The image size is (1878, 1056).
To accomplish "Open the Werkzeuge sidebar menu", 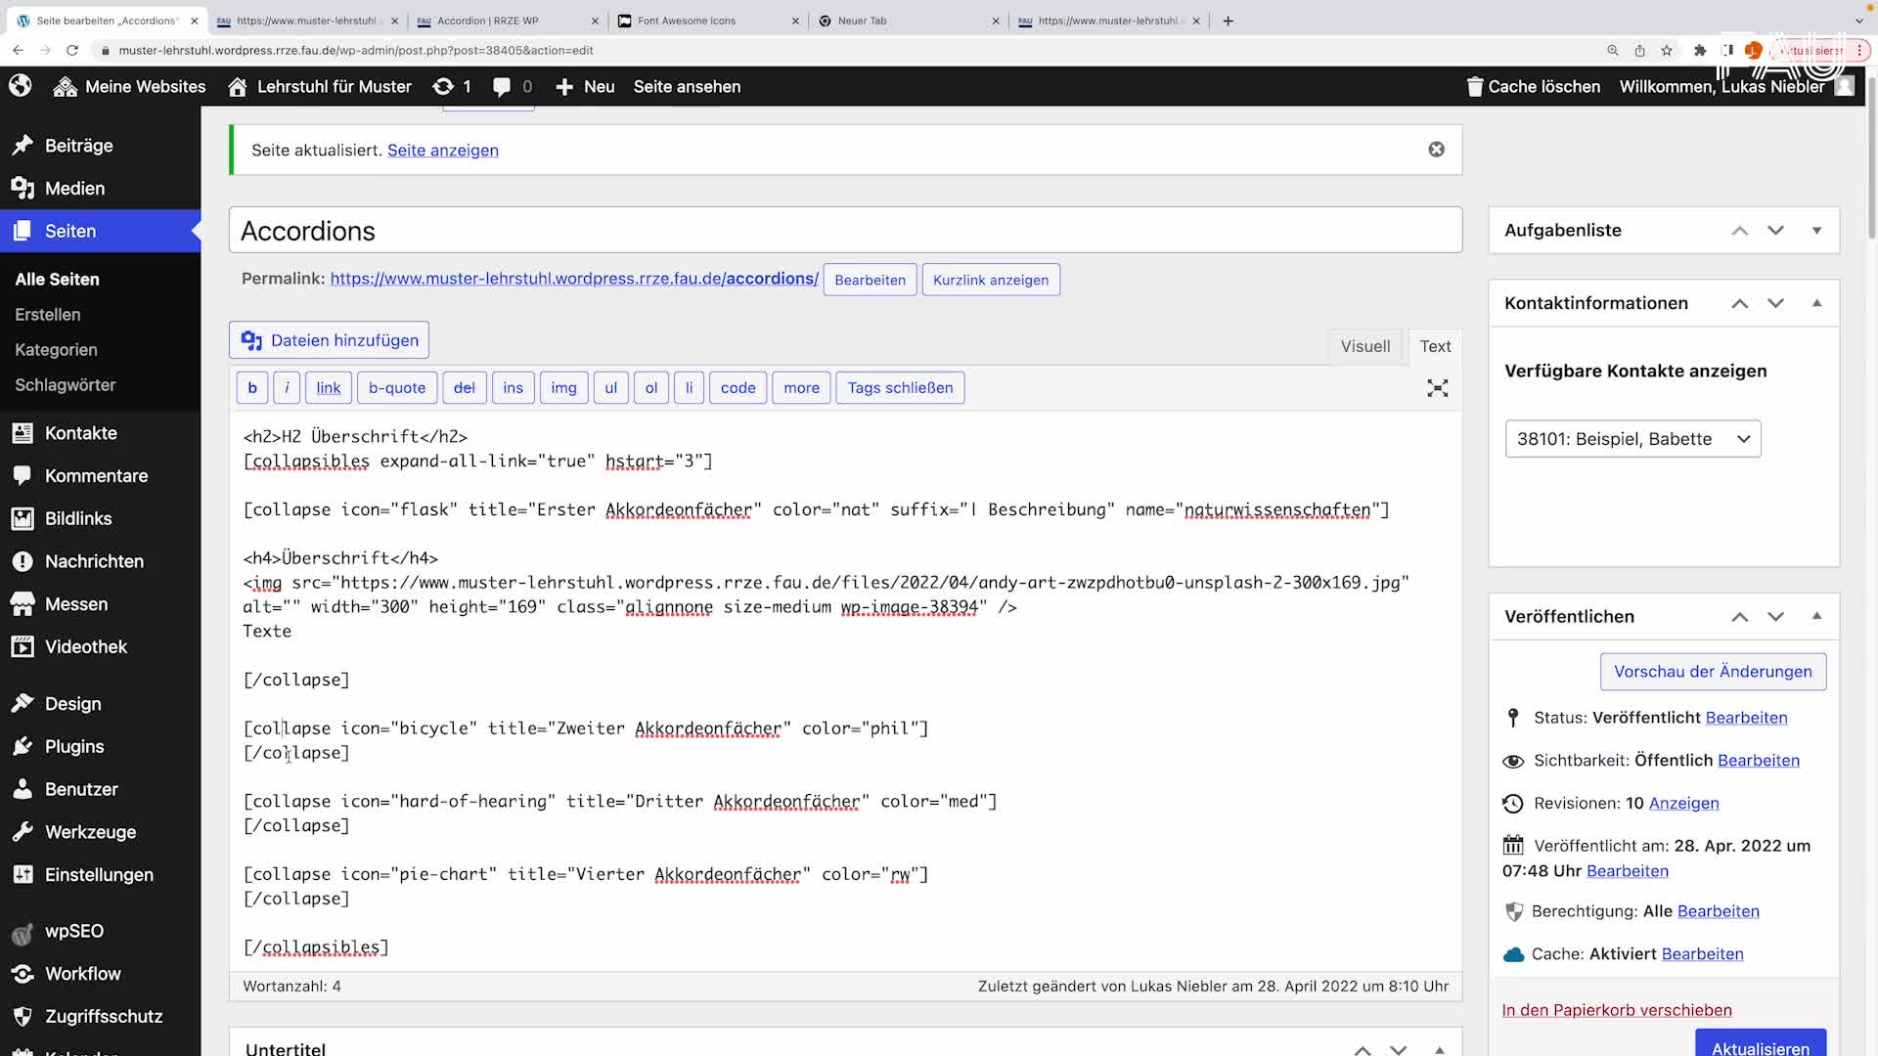I will point(90,832).
